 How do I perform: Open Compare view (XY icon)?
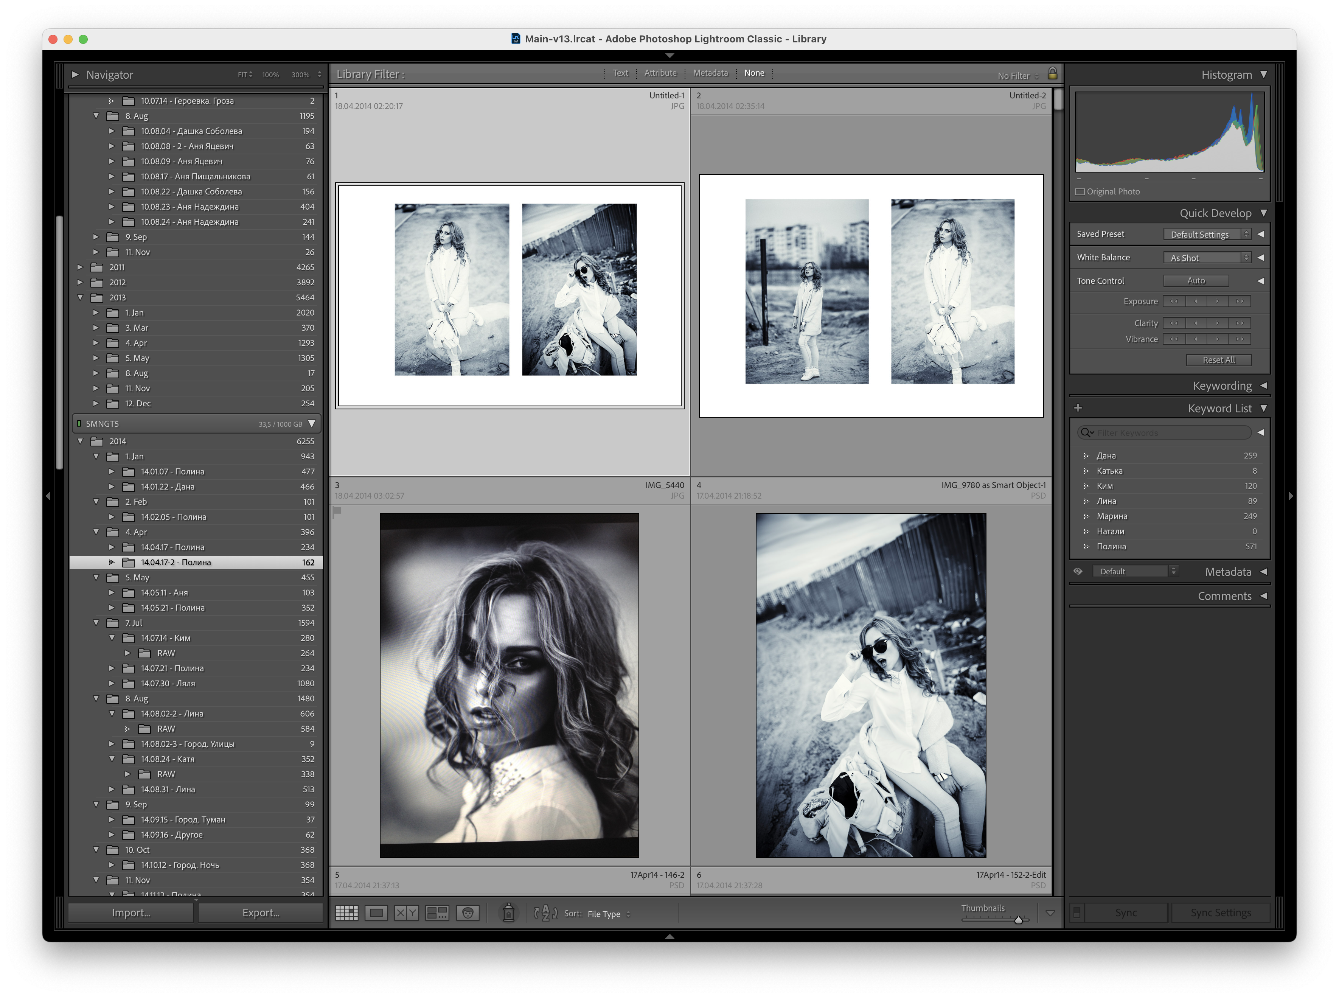406,913
